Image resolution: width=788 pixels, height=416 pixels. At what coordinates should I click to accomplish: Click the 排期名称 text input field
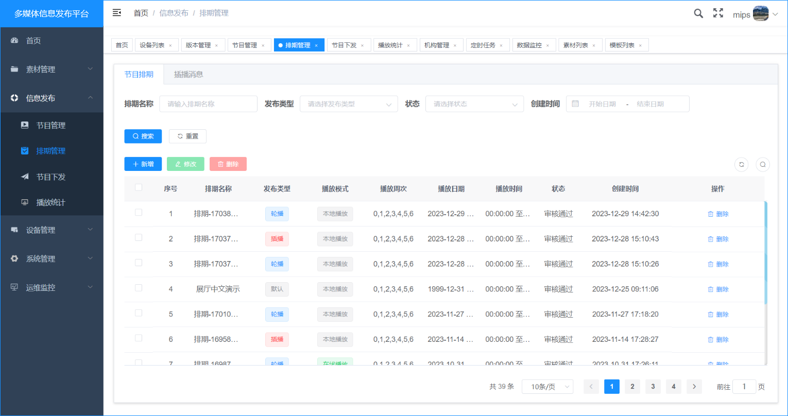point(208,103)
